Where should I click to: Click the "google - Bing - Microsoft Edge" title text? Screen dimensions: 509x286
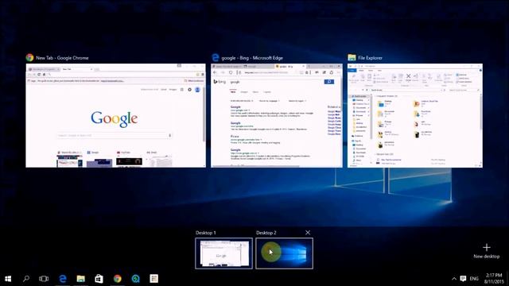tap(252, 58)
